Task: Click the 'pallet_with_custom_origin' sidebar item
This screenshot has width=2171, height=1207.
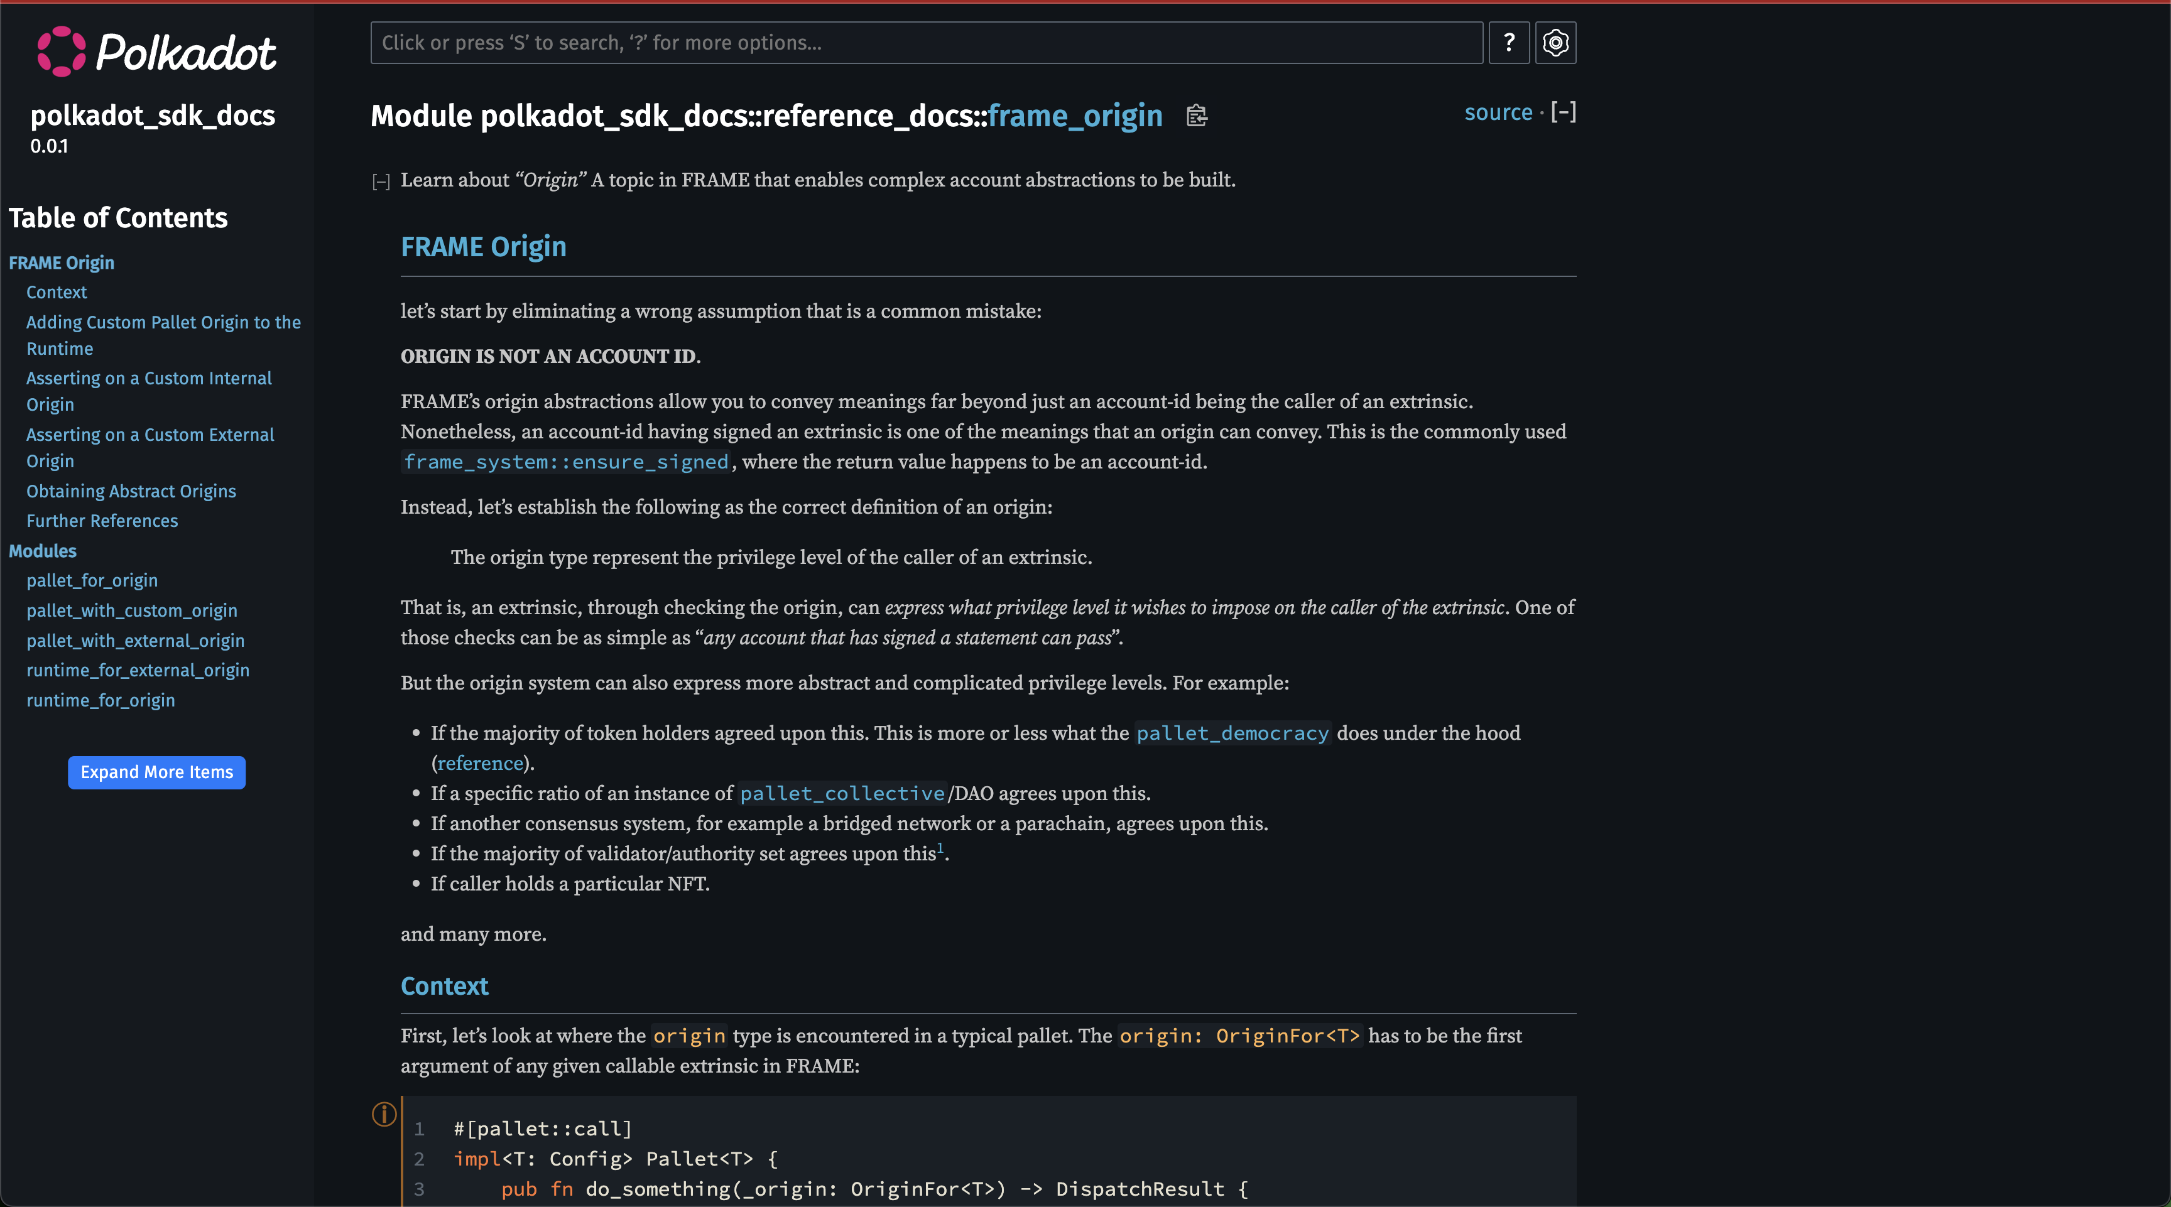Action: (131, 609)
